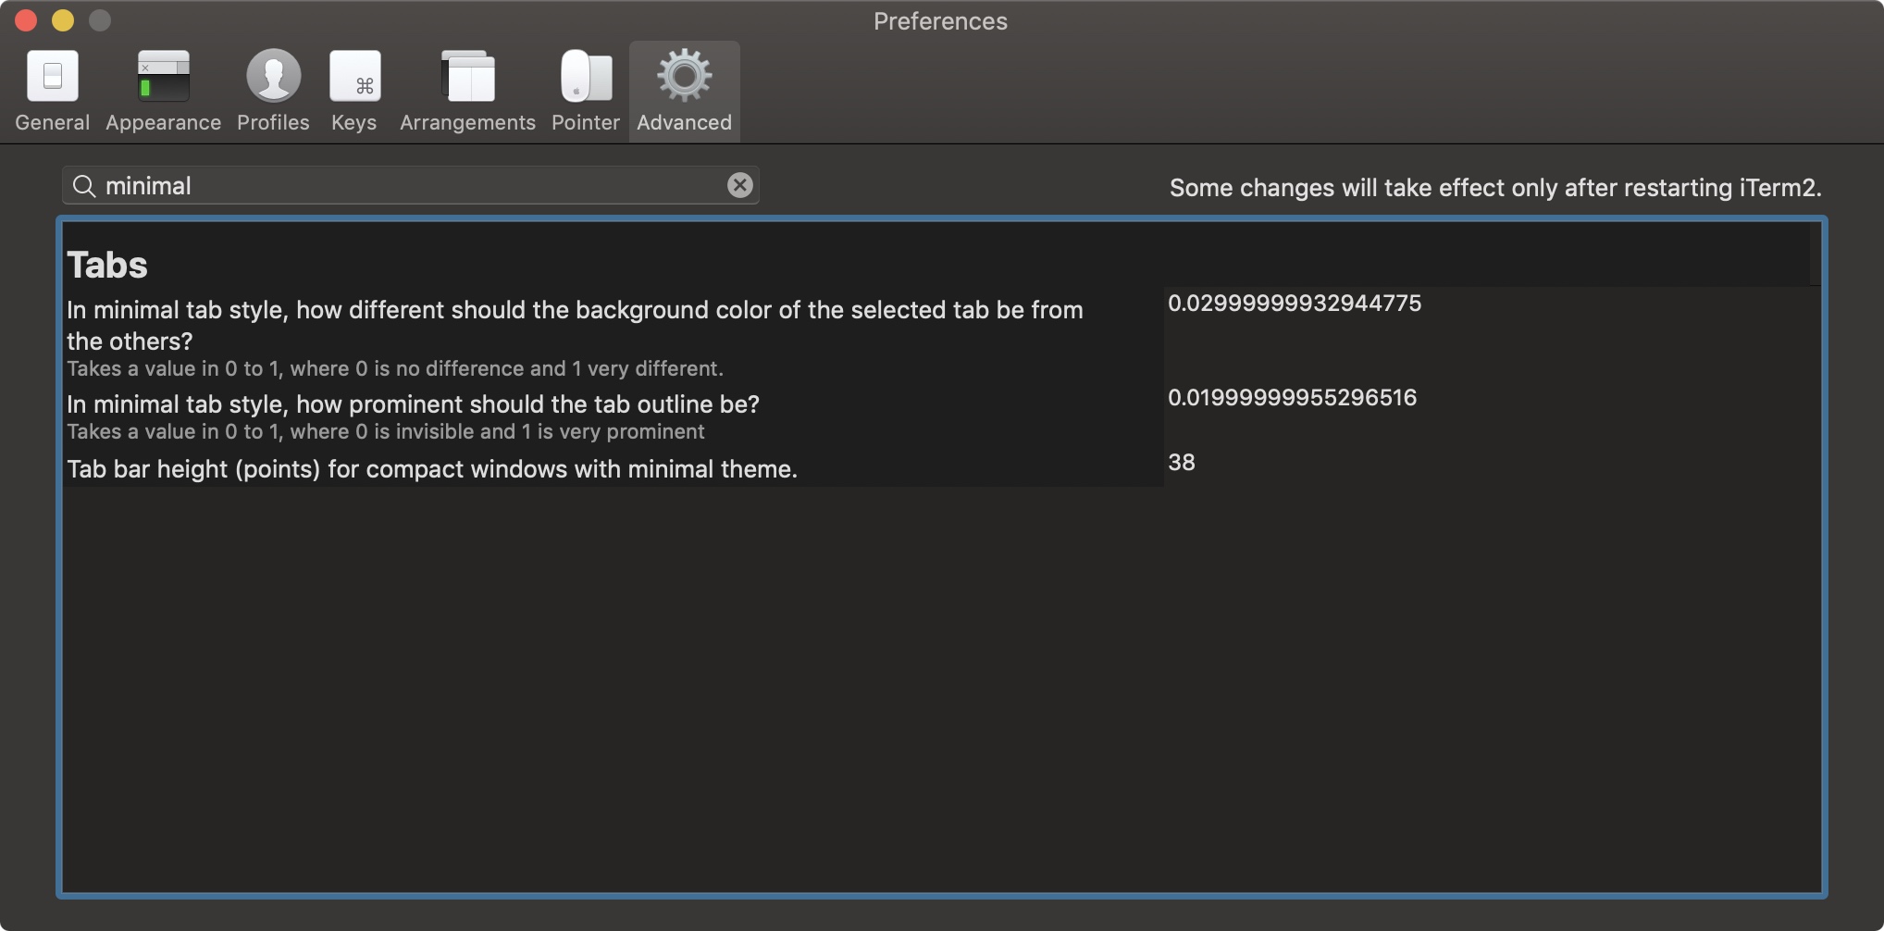Switch to the Profiles tab label
The height and width of the screenshot is (931, 1884).
(272, 121)
